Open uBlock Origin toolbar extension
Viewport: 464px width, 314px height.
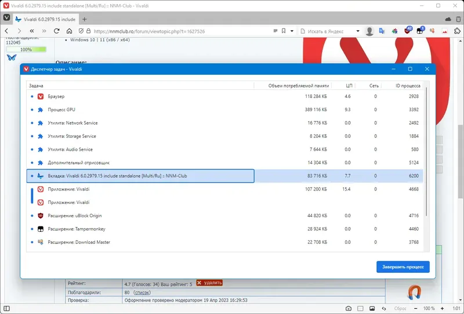(408, 31)
